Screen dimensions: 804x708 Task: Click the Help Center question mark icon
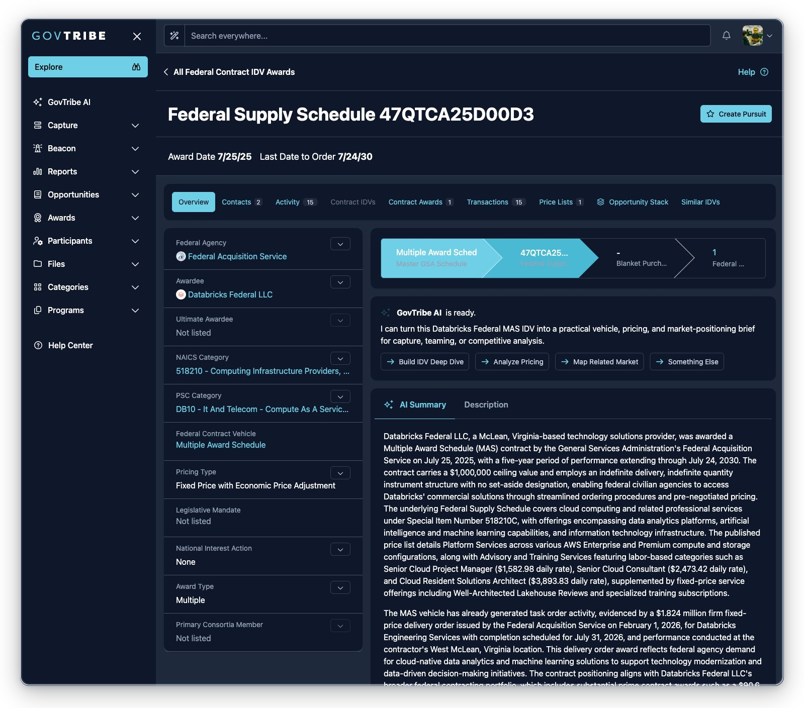click(38, 345)
